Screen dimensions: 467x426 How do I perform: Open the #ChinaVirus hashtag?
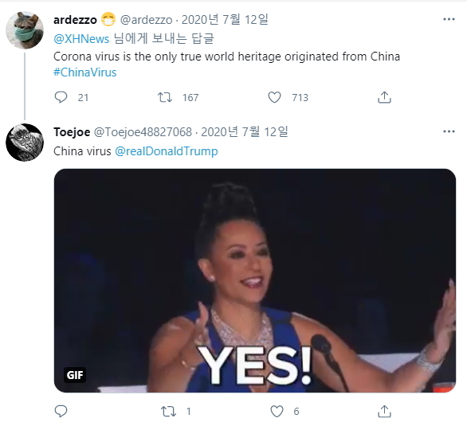(x=85, y=72)
